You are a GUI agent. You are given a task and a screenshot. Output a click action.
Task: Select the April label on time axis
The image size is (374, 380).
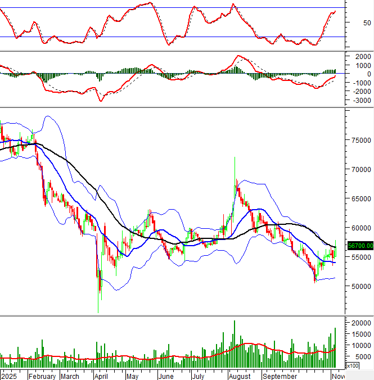click(101, 377)
